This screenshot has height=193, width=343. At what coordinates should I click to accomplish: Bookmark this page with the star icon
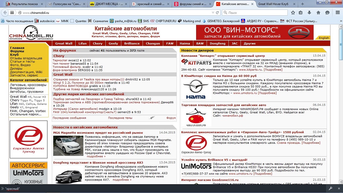click(293, 13)
